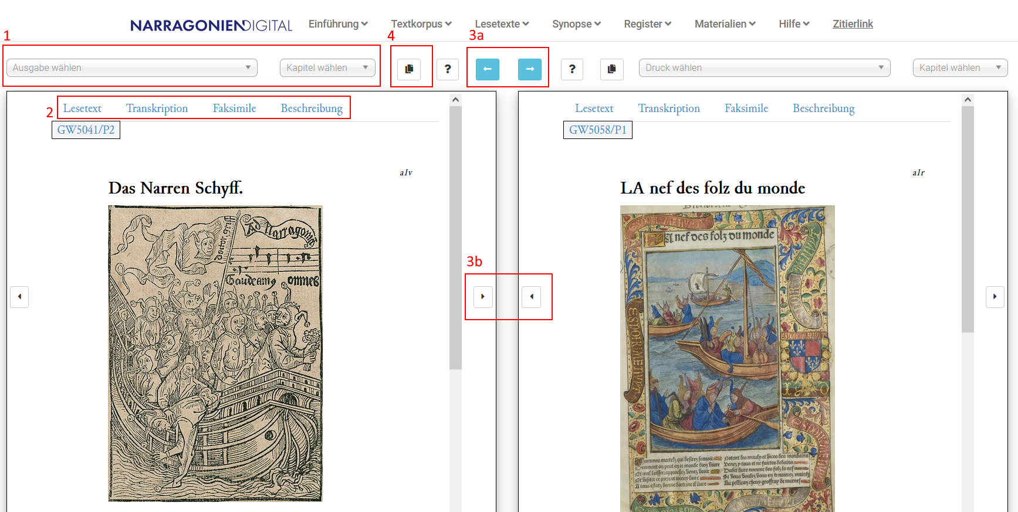Go to previous page in left panel
1018x512 pixels.
(x=19, y=296)
